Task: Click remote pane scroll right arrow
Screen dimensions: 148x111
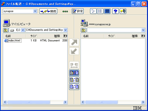Action: [x=143, y=102]
